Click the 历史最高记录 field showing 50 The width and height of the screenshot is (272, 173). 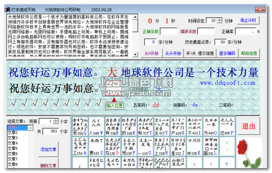pyautogui.click(x=220, y=42)
